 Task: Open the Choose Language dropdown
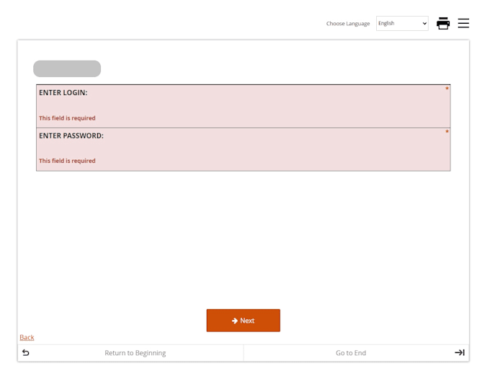coord(402,24)
